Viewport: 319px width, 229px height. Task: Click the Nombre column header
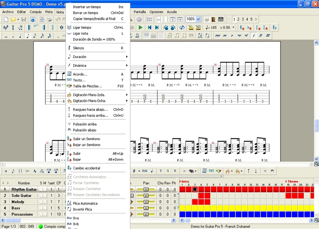pyautogui.click(x=24, y=183)
